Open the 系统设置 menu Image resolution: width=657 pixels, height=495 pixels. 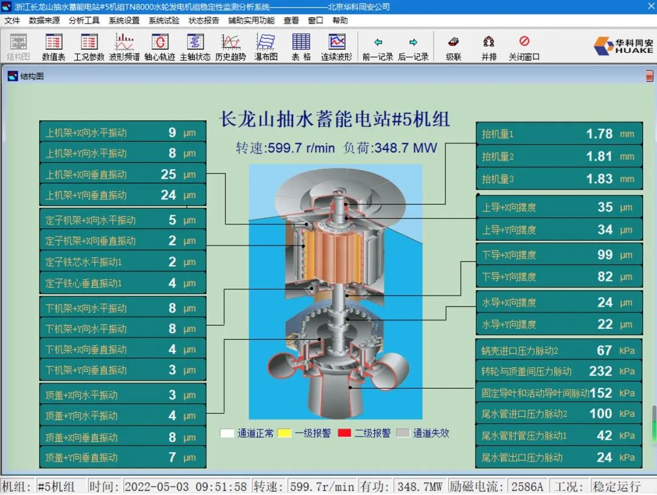pyautogui.click(x=124, y=21)
